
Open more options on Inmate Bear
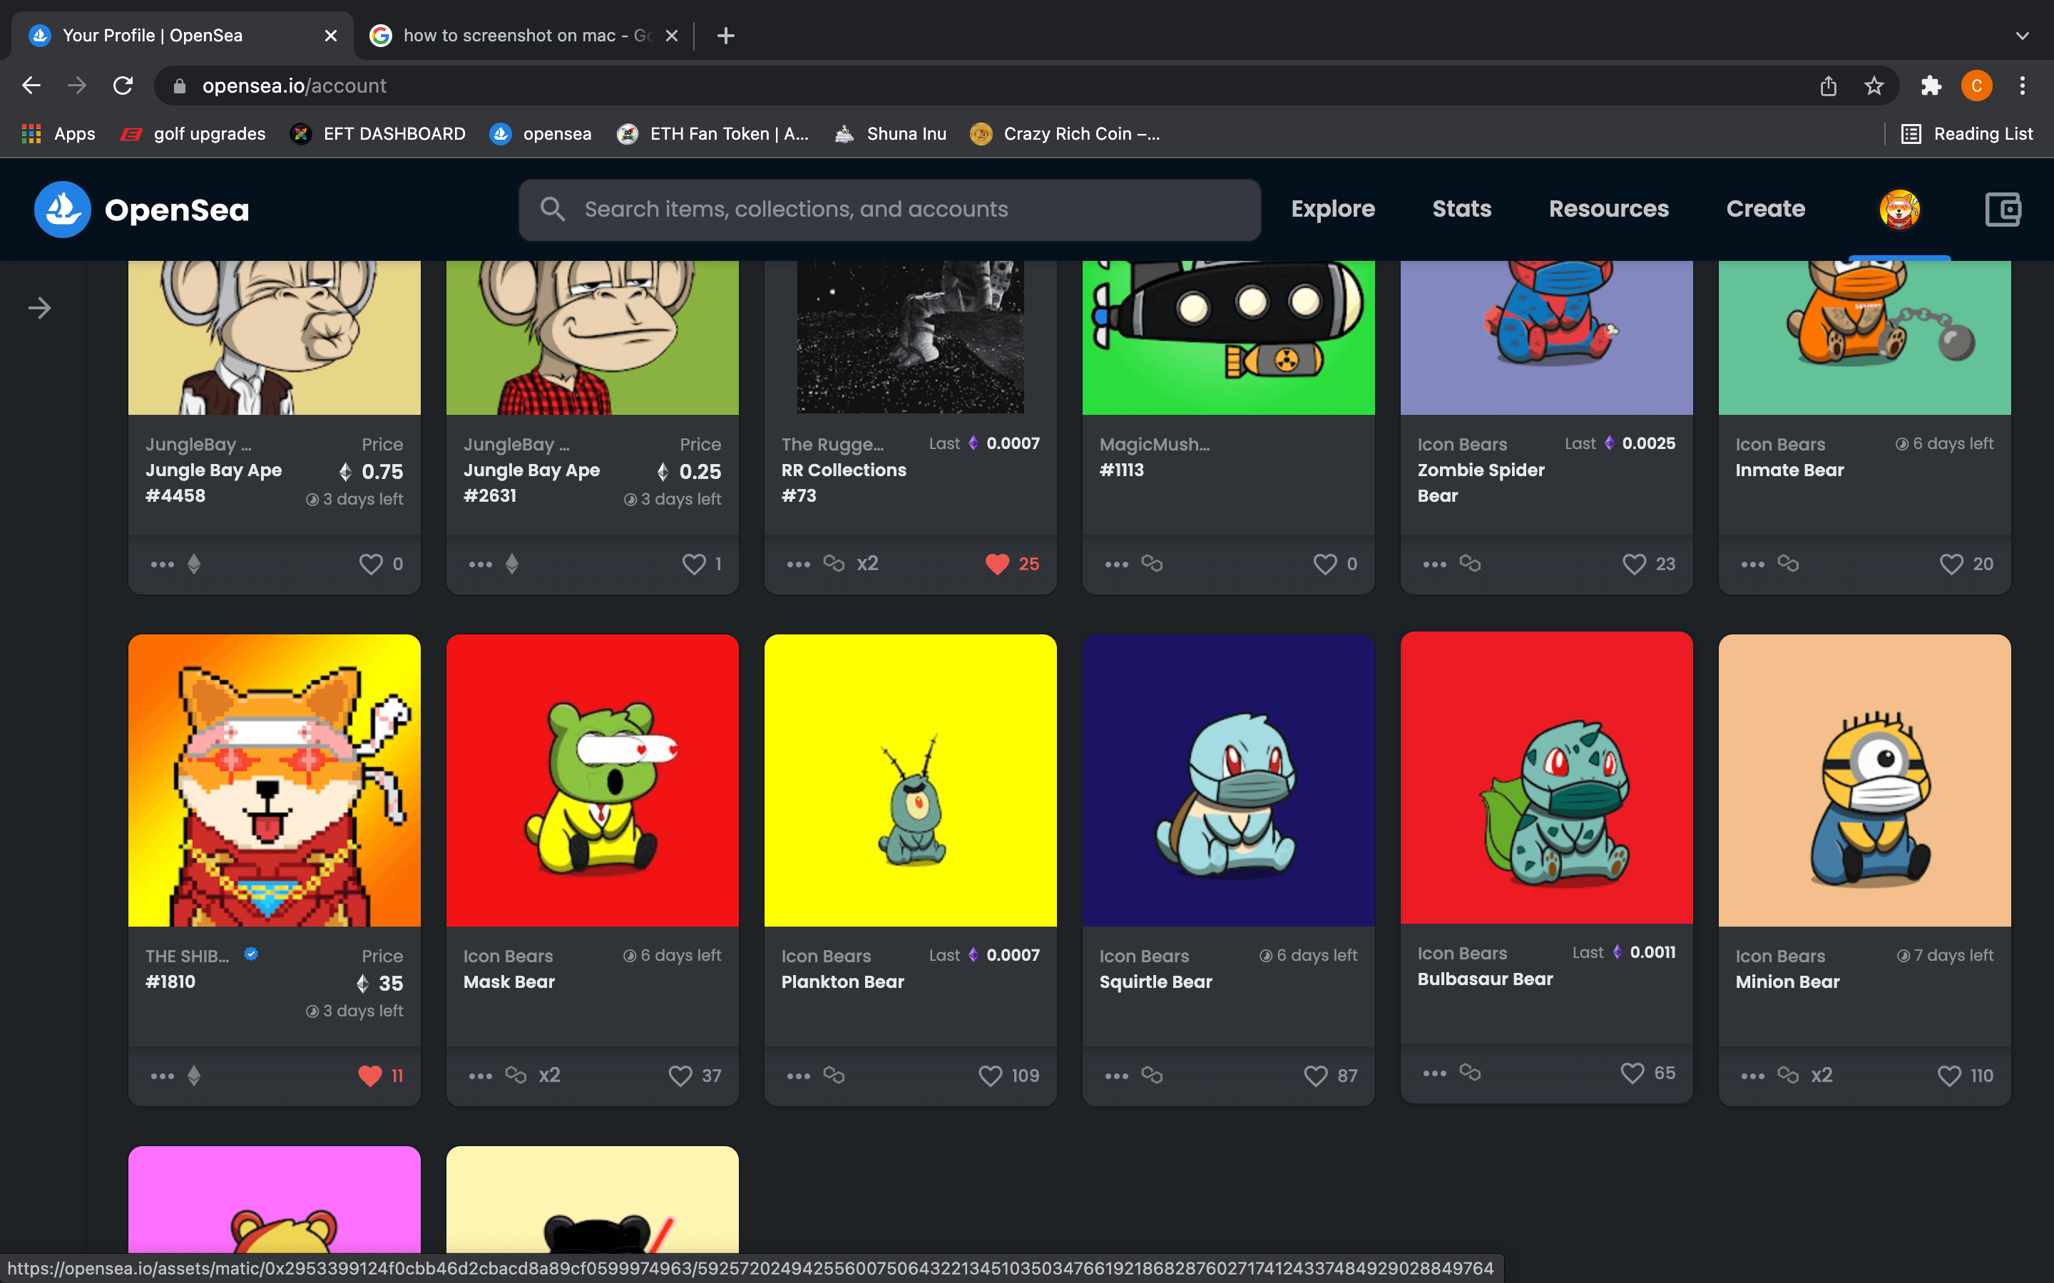1753,565
